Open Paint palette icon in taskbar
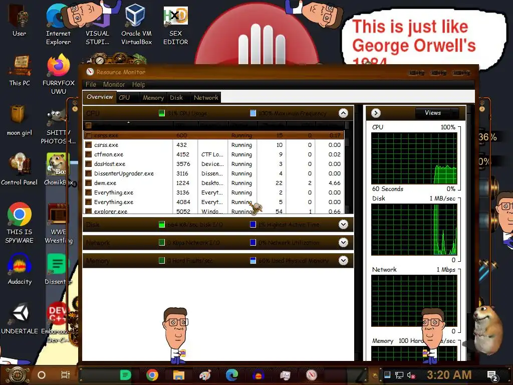 [205, 375]
